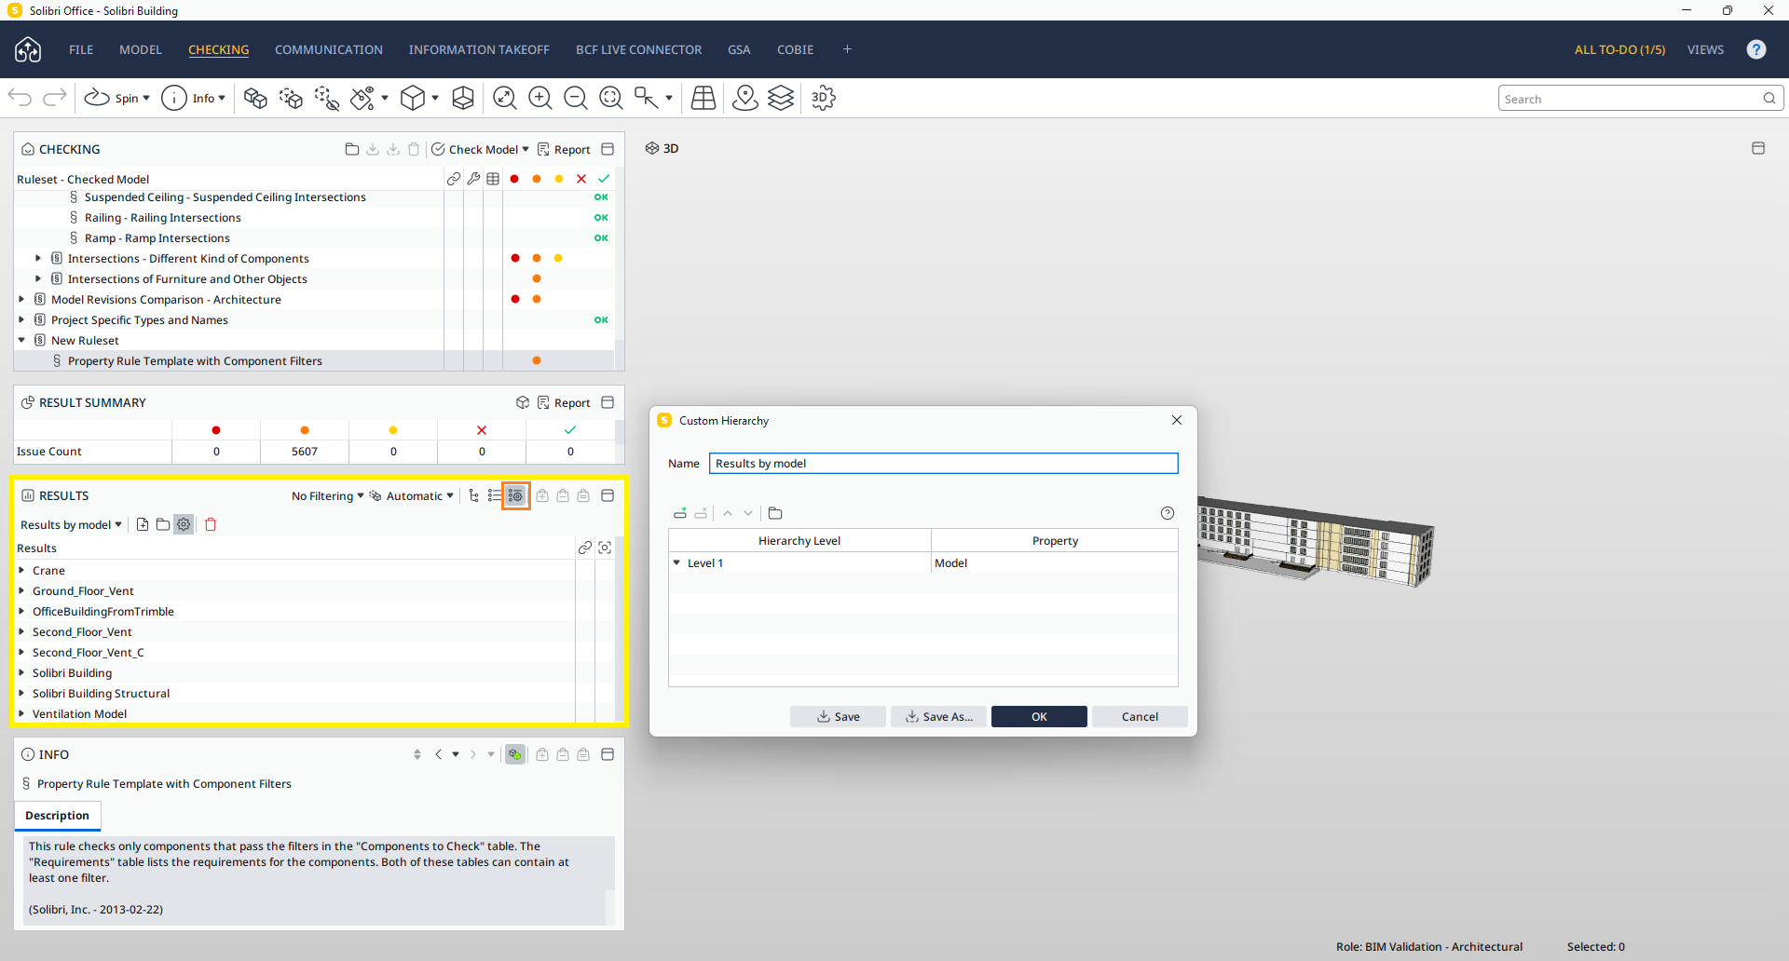Click the custom hierarchy list-gear icon in Results
The image size is (1789, 961).
516,495
